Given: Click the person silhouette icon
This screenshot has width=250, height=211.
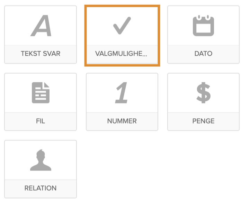Looking at the screenshot, I should tap(41, 160).
